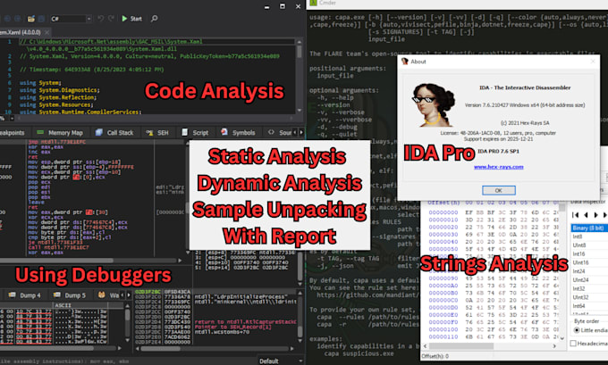Close the System.Xaml (4.0.0.0) tab
608x365 pixels.
tap(46, 32)
